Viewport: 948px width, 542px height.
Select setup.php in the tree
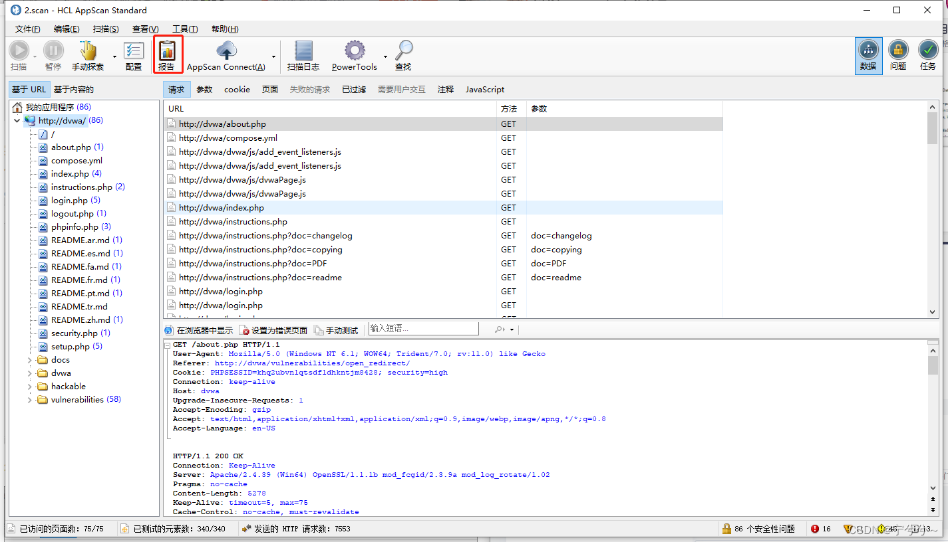coord(71,347)
